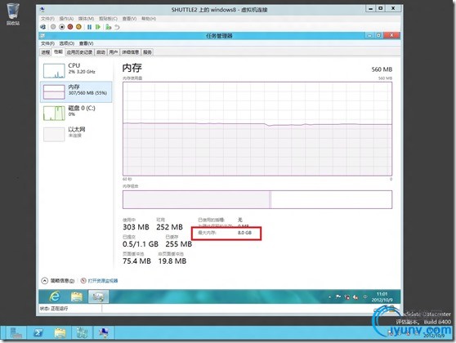
Task: Select the 内存 performance item
Action: point(76,91)
